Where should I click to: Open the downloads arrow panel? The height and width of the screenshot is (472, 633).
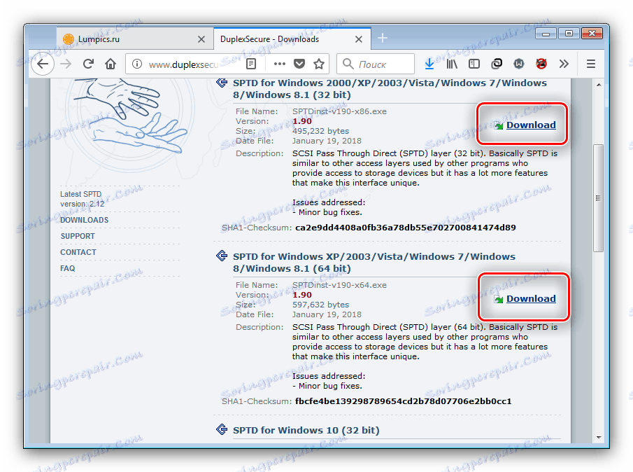click(x=429, y=64)
